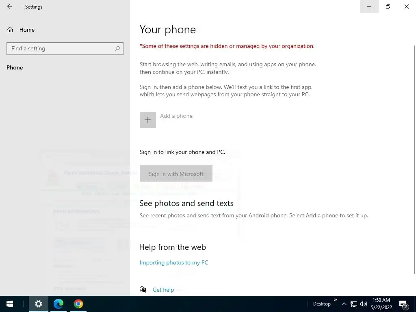Launch Google Chrome from taskbar
Viewport: 416px width, 312px height.
[78, 304]
